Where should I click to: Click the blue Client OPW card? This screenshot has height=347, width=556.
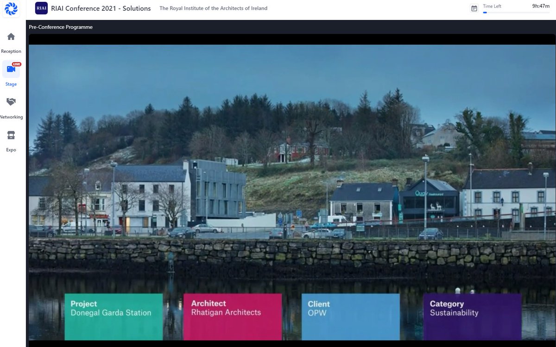click(351, 317)
